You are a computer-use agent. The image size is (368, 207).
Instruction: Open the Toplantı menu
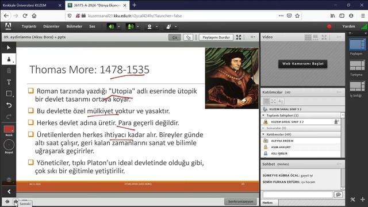coord(29,26)
